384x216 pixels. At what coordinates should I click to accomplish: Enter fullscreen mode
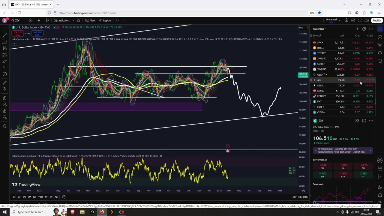[x=360, y=20]
